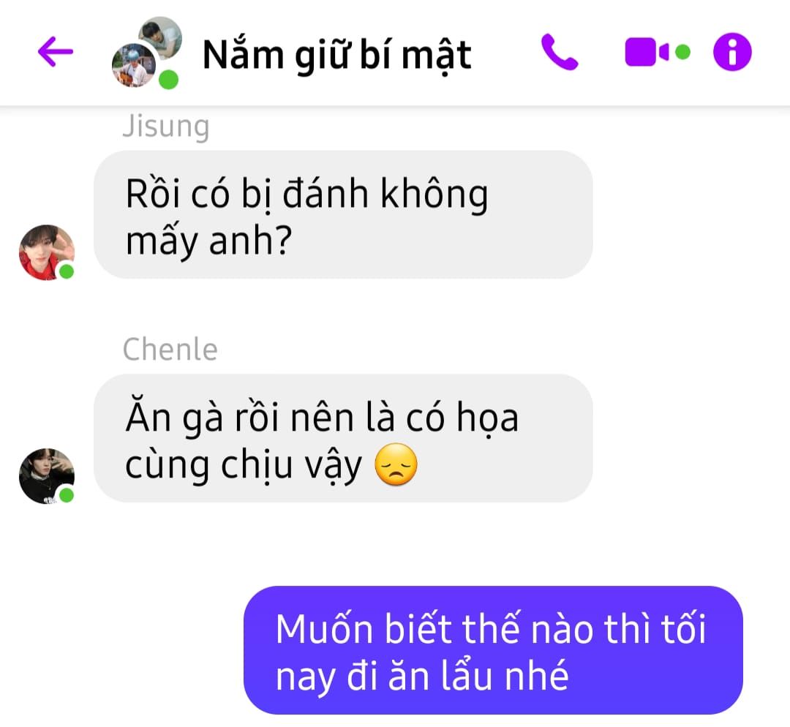Viewport: 790px width, 727px height.
Task: Tap the green active dot on group avatar
Action: [x=169, y=80]
